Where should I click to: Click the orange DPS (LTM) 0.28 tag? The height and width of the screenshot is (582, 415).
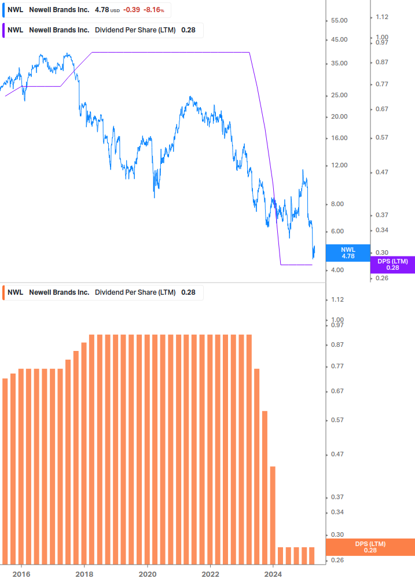click(x=370, y=547)
